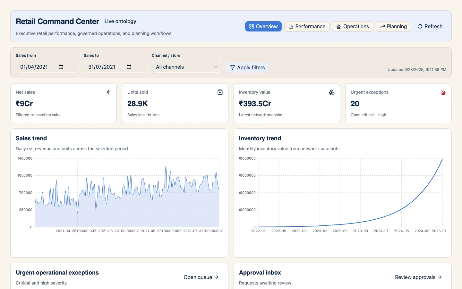Click the boxes icon on Inventory value card
The width and height of the screenshot is (462, 289).
click(x=332, y=92)
